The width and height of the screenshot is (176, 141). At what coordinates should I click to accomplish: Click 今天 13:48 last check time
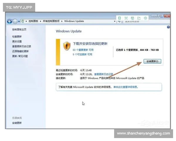pos(86,70)
